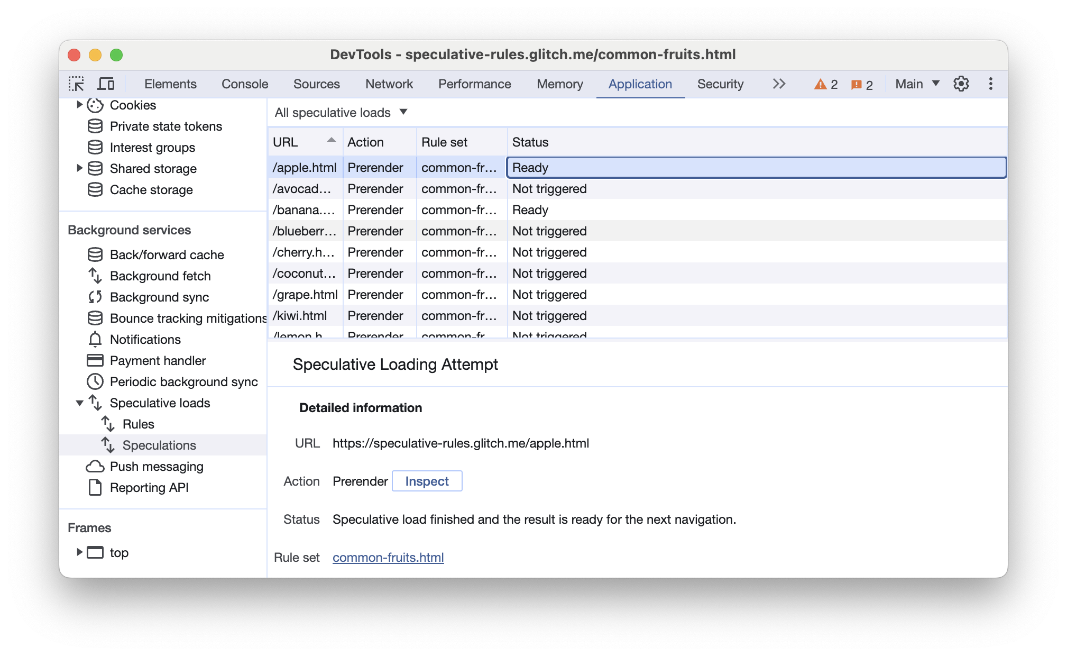Click the common-fruits.html rule set link

tap(387, 558)
